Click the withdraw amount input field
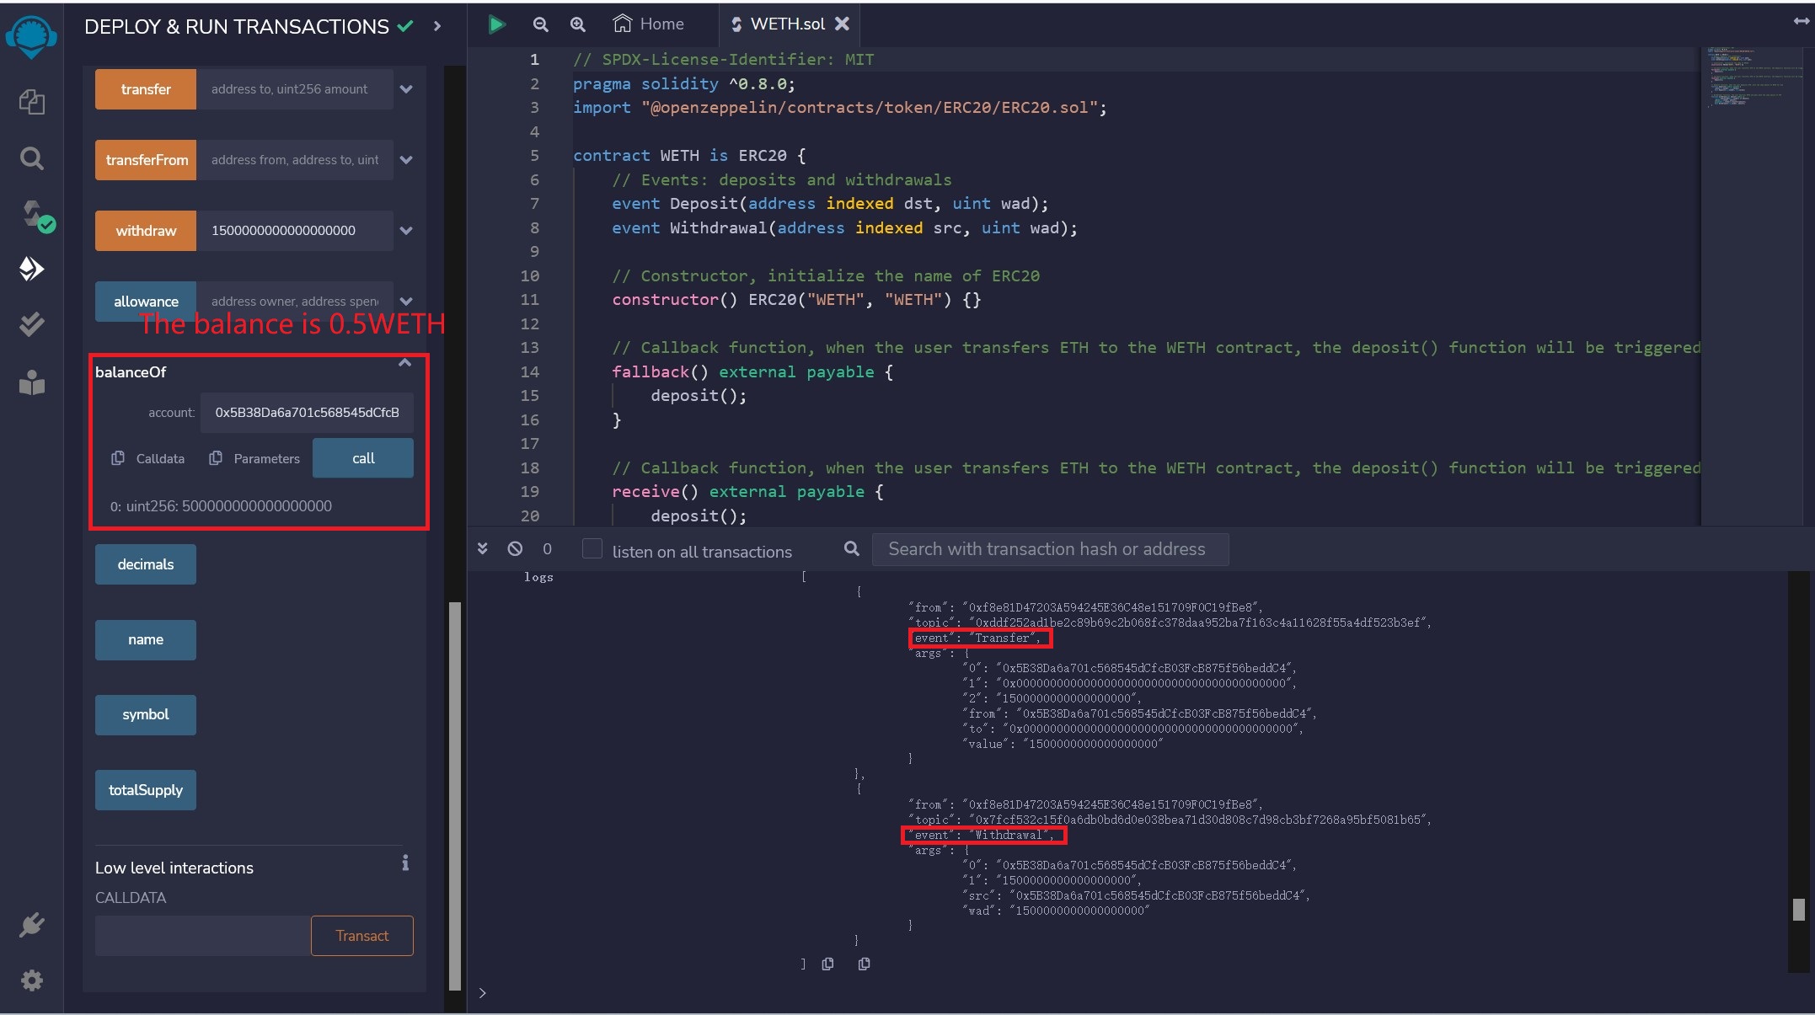 point(295,231)
